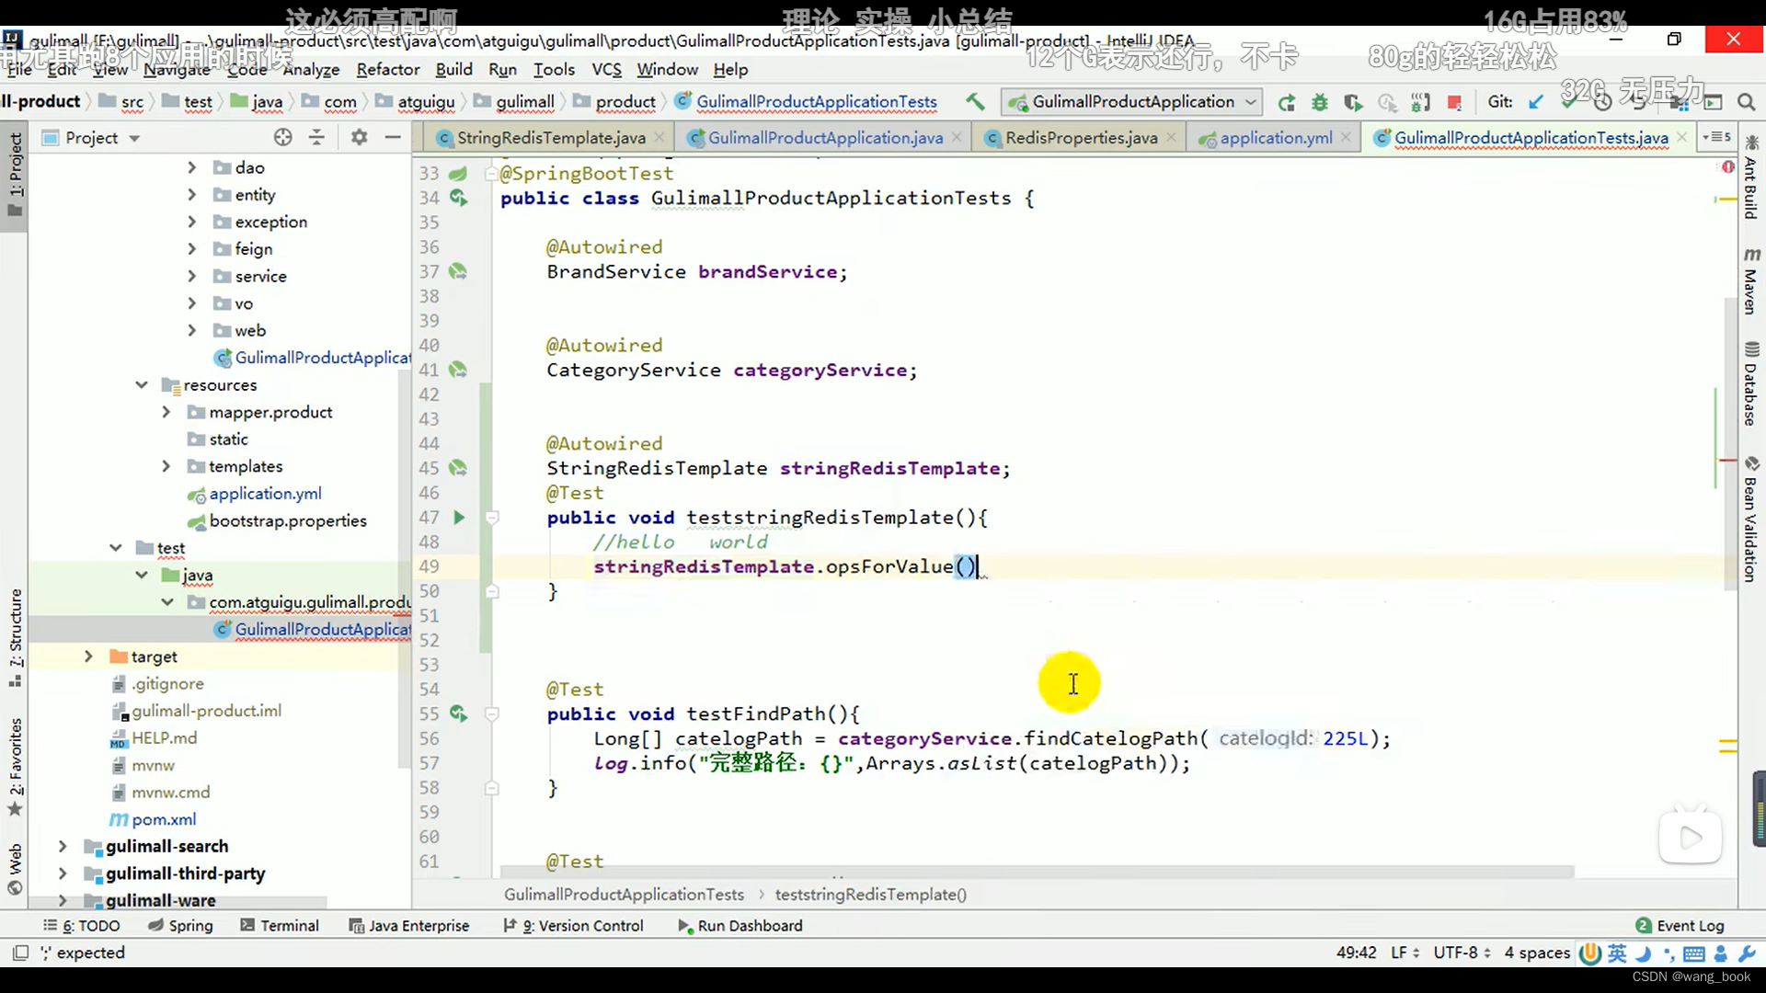The width and height of the screenshot is (1766, 993).
Task: Fold the testFindPath method
Action: point(492,713)
